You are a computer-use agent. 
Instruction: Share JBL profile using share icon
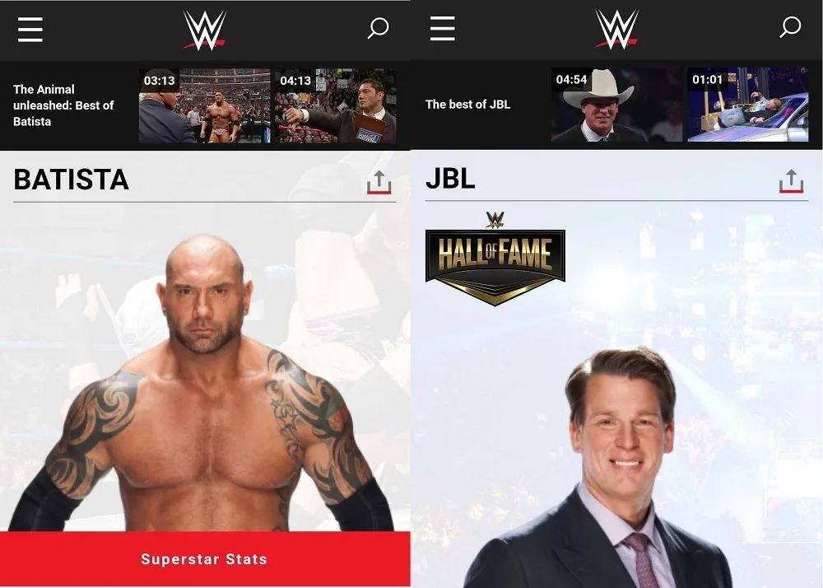791,181
